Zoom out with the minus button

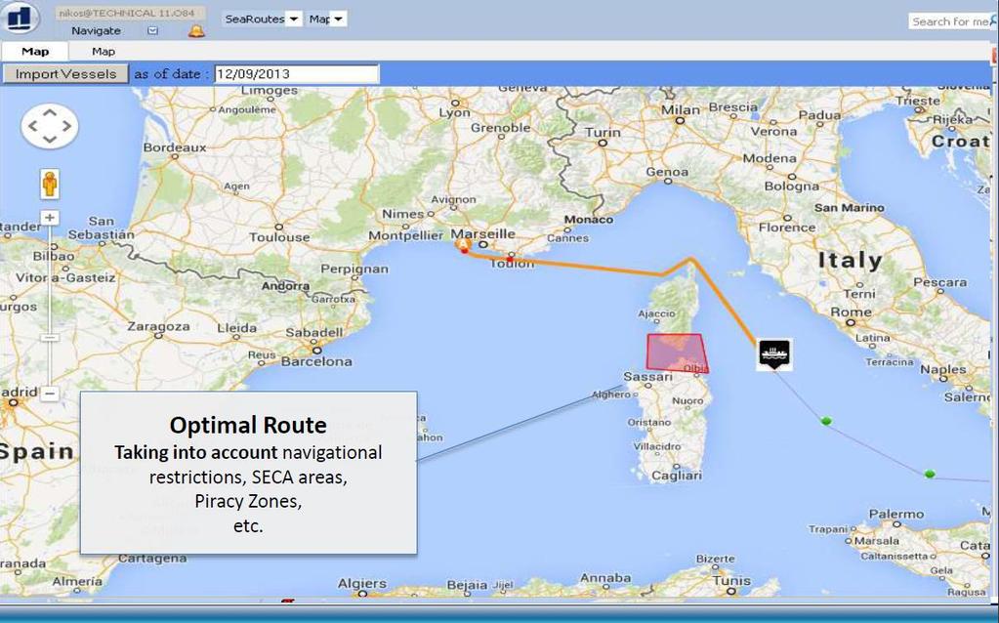tap(50, 394)
